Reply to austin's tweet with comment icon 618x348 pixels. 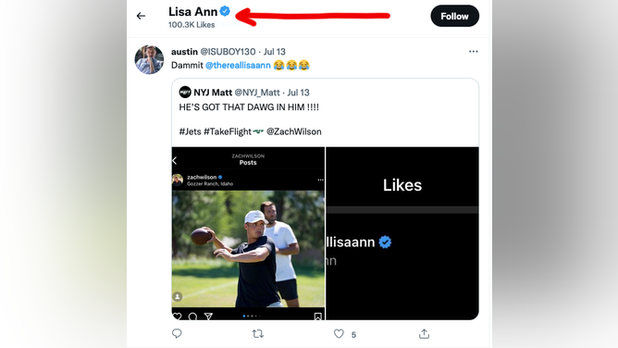point(177,334)
